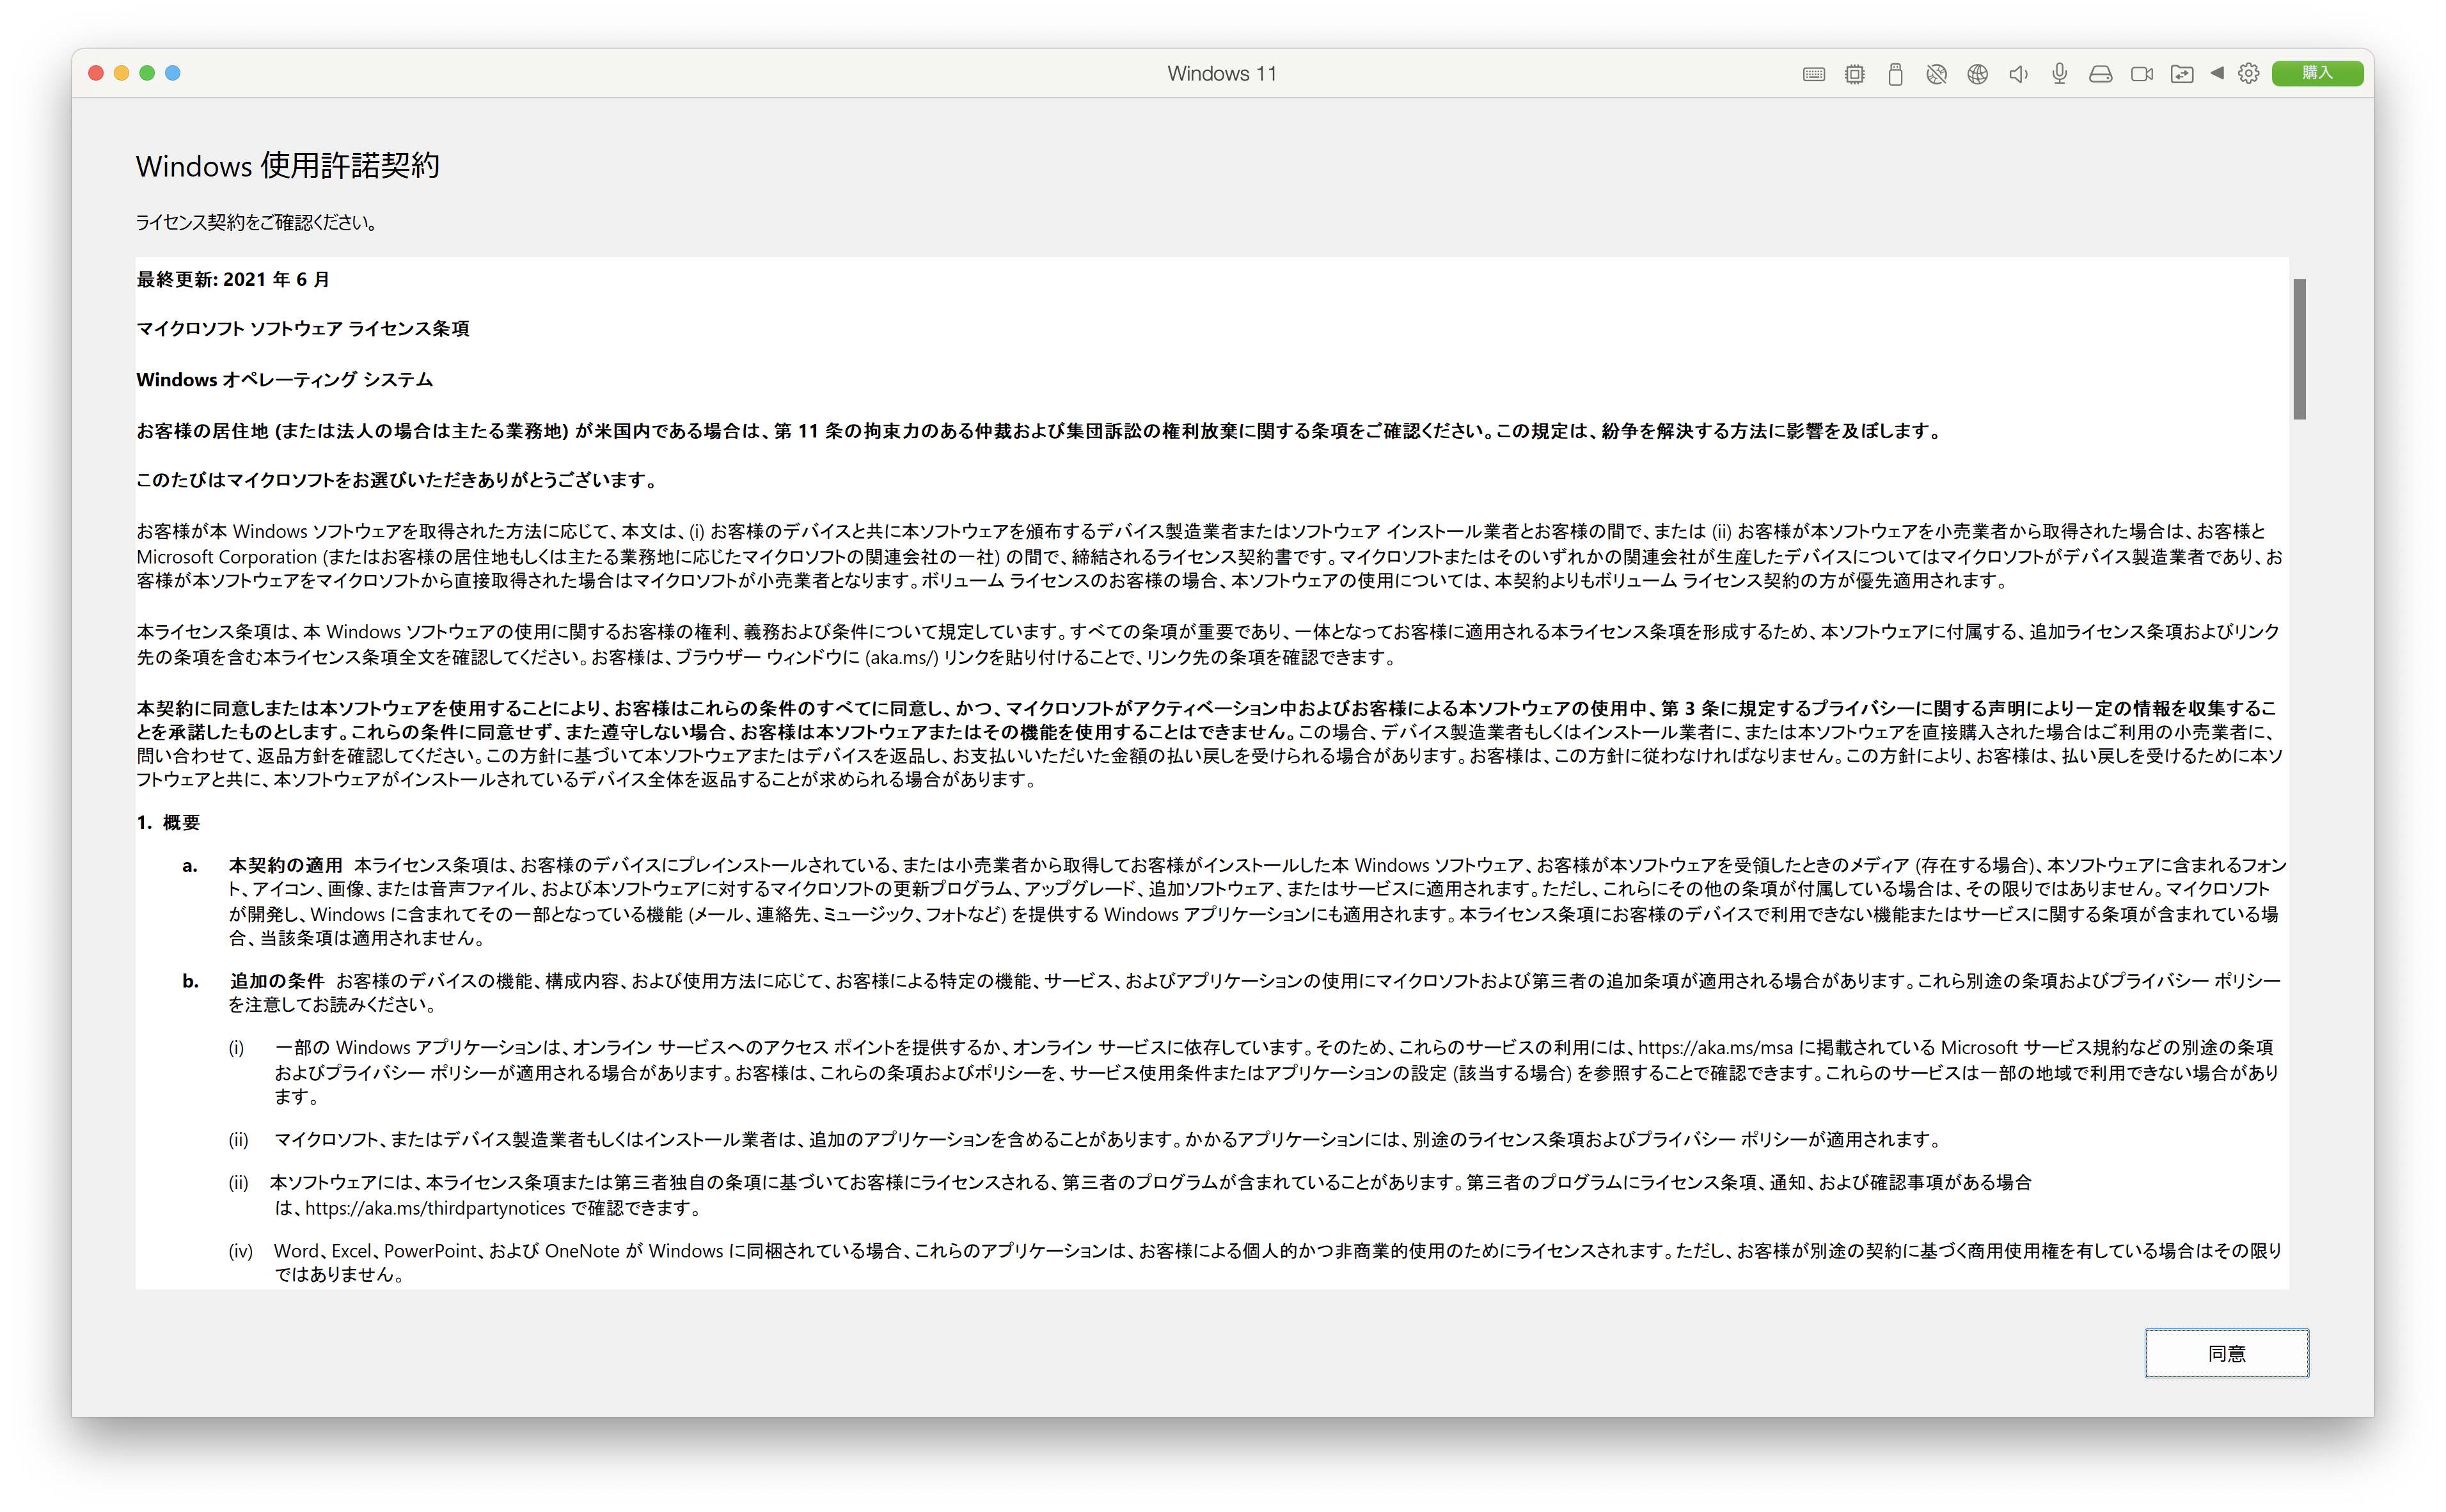
Task: Click the speaker sound icon
Action: pyautogui.click(x=2018, y=74)
